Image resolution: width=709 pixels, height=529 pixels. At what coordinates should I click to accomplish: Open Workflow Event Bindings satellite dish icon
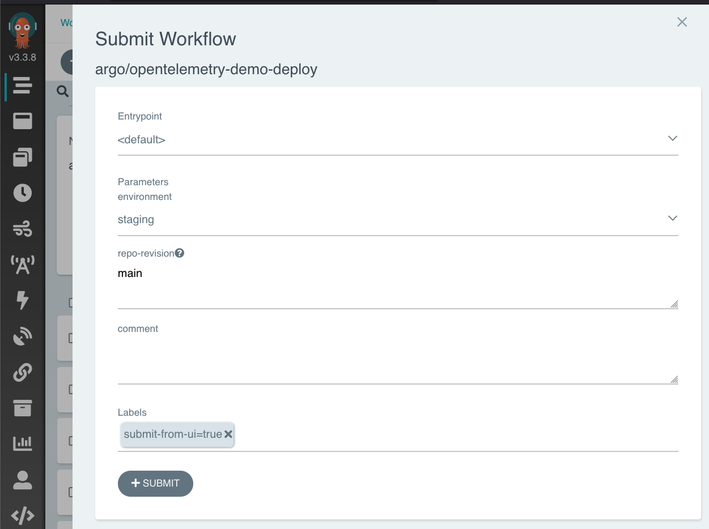coord(23,336)
